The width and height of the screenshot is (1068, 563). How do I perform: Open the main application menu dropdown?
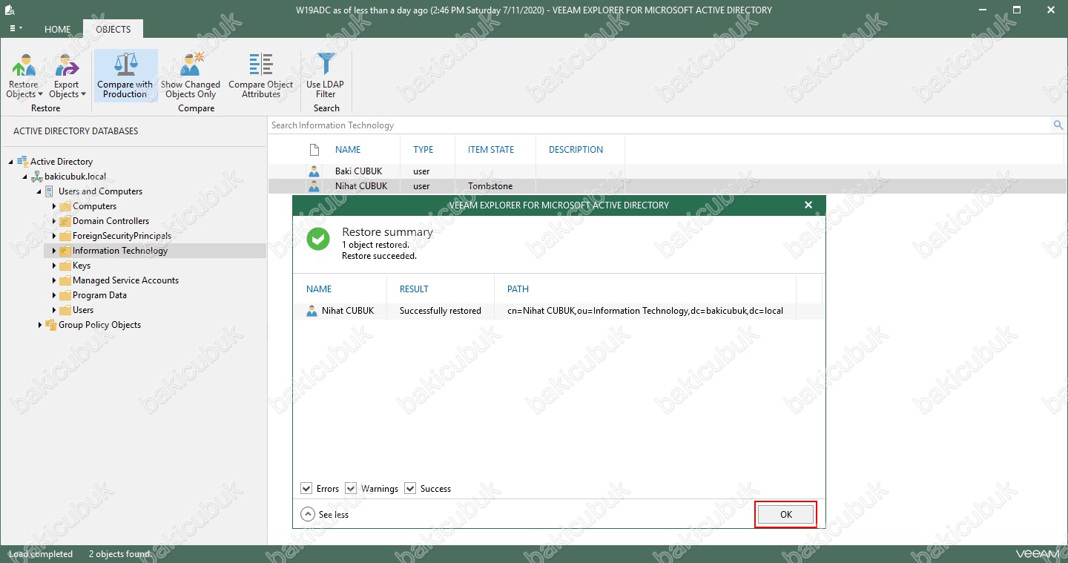[x=15, y=28]
